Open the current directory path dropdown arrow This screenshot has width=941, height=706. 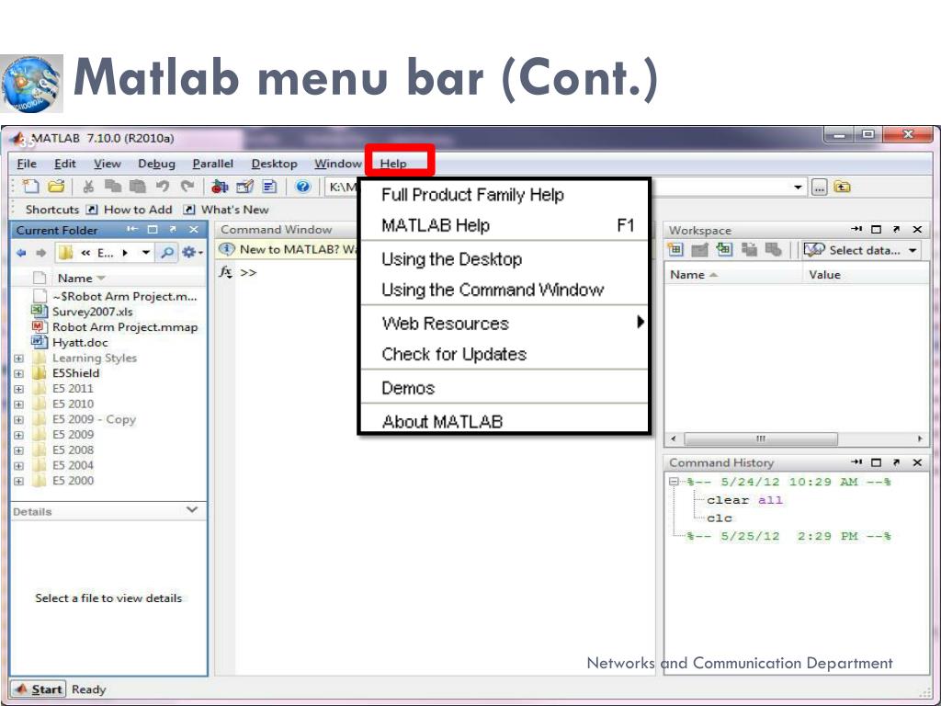[x=798, y=188]
